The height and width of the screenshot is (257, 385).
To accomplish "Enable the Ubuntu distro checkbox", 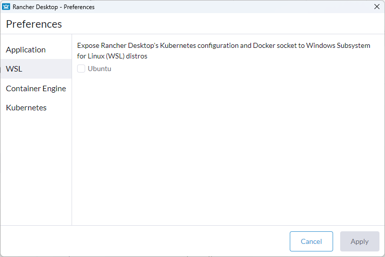I will (81, 69).
